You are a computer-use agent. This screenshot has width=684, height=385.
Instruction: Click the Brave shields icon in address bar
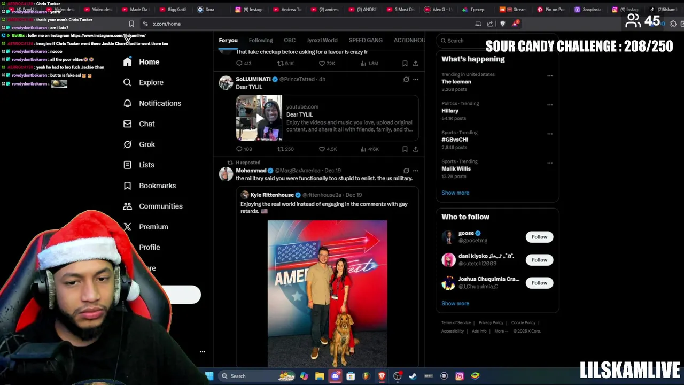point(502,24)
